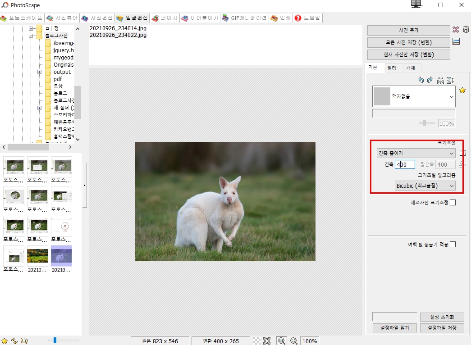
Task: Click the transparency checkerboard icon at the bottom
Action: pyautogui.click(x=255, y=341)
